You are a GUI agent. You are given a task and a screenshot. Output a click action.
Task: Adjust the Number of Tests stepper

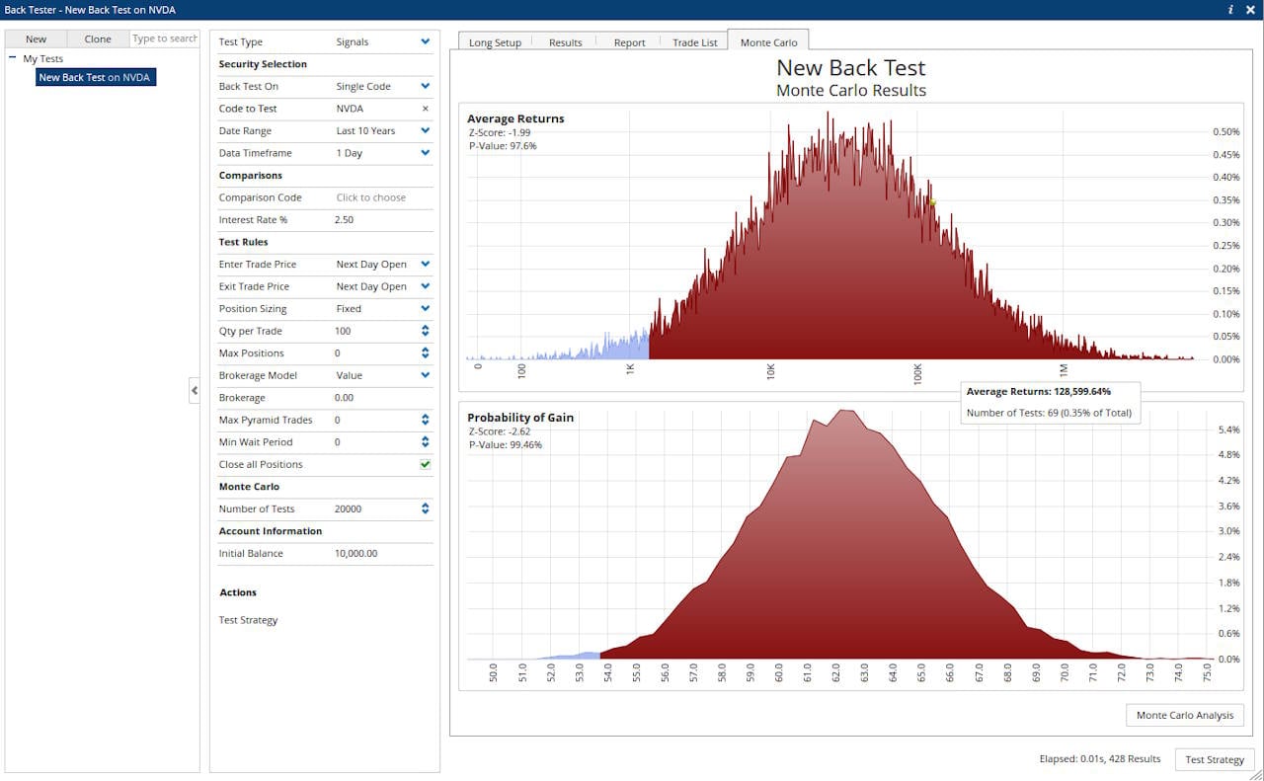(x=426, y=509)
